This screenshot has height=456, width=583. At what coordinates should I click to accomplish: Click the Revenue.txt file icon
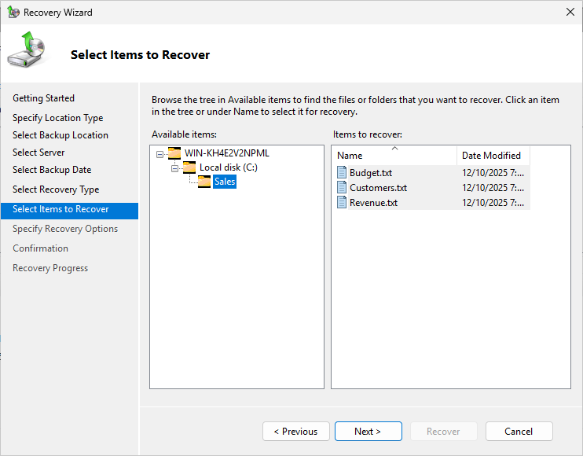pyautogui.click(x=342, y=202)
